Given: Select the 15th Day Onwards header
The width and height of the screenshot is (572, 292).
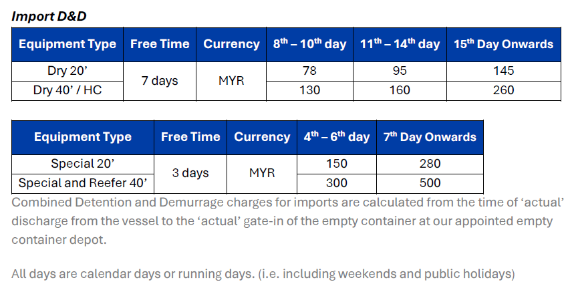Looking at the screenshot, I should [x=504, y=44].
